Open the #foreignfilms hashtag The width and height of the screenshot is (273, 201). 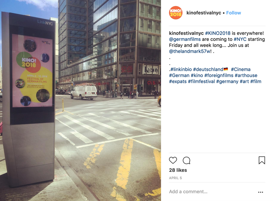pos(219,76)
